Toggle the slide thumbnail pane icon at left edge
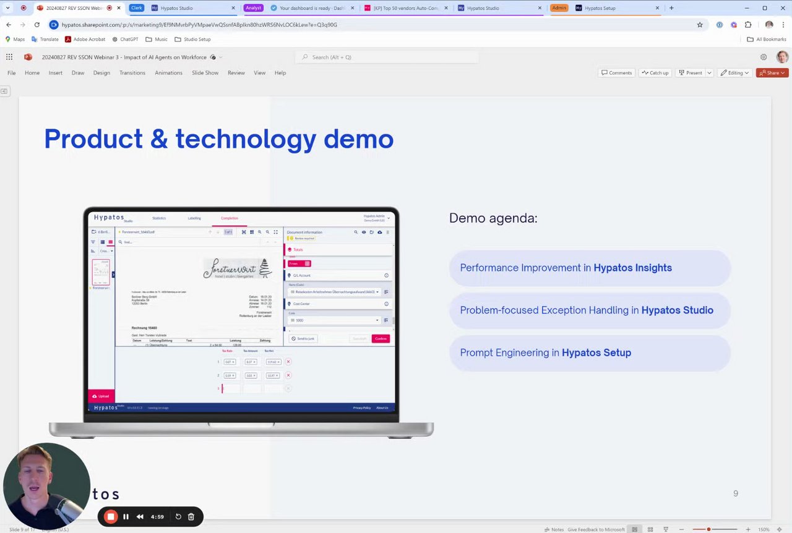 click(4, 91)
